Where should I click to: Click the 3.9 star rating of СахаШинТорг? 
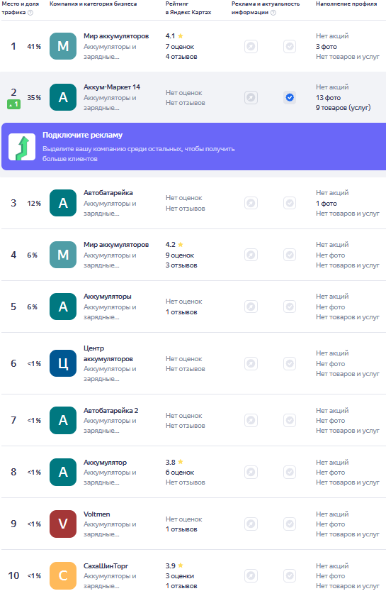(174, 565)
